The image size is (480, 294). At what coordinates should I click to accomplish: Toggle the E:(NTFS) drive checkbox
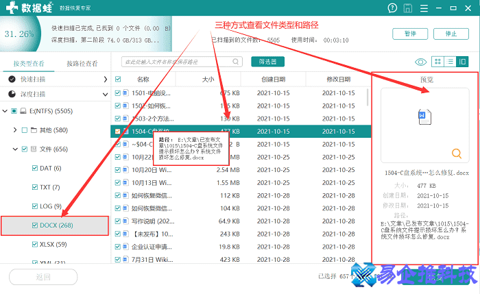(x=14, y=111)
